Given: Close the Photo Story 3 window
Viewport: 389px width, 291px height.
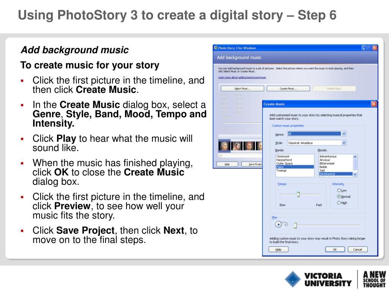Looking at the screenshot, I should [375, 48].
